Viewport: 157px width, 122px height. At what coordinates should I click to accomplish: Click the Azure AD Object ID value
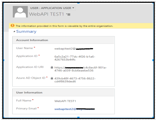click(x=75, y=80)
